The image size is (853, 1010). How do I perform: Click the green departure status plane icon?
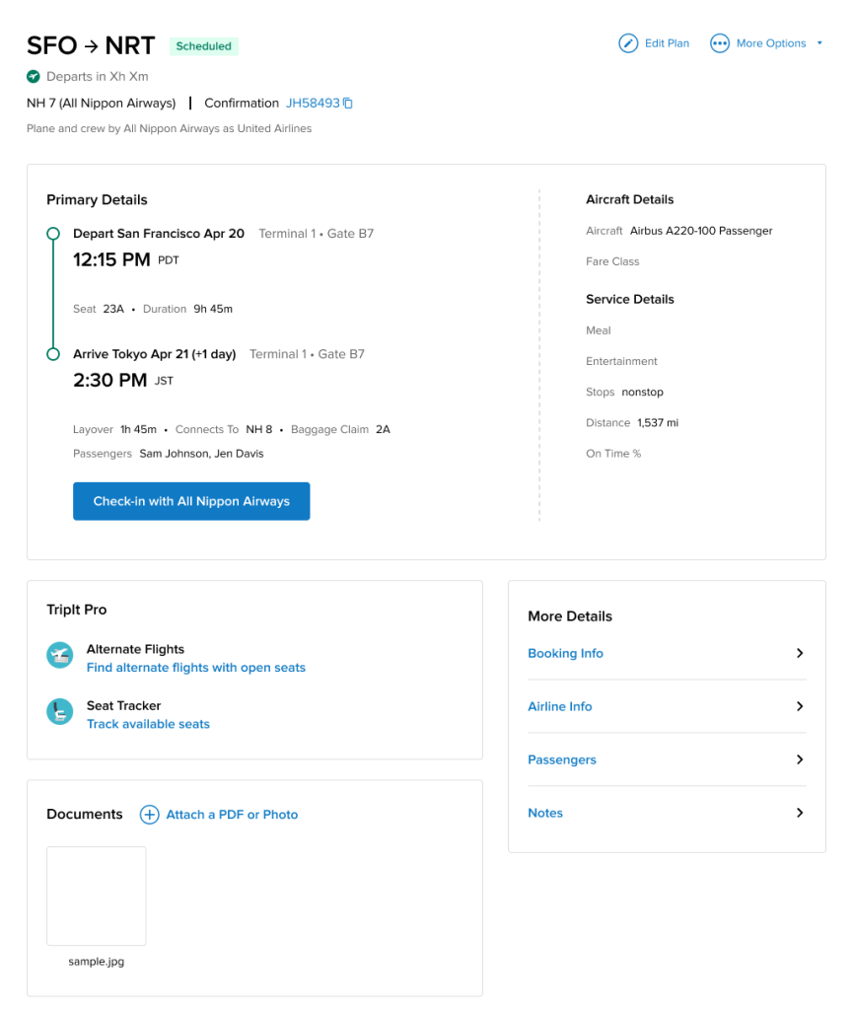coord(34,76)
